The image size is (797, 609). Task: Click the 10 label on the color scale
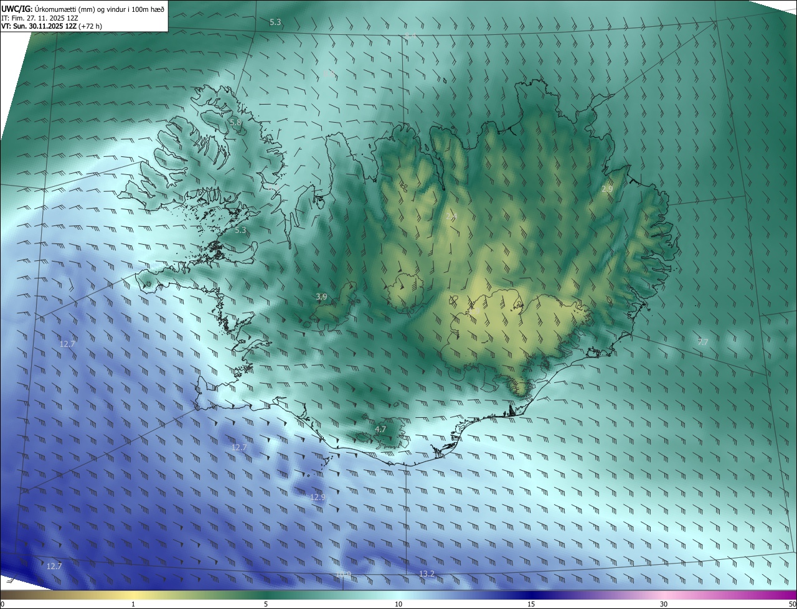click(x=398, y=604)
